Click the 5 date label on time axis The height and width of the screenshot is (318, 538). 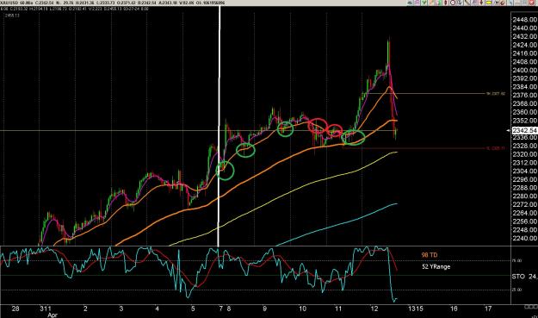(x=193, y=309)
